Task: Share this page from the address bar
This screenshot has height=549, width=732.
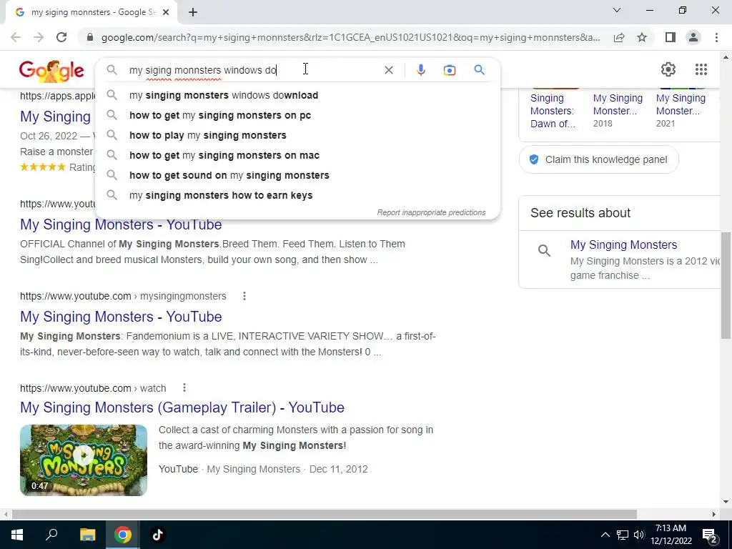Action: pyautogui.click(x=619, y=37)
